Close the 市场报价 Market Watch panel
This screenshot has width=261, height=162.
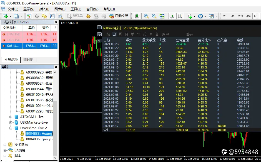point(56,22)
